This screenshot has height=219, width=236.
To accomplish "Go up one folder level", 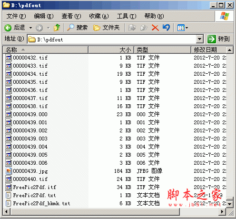I will [x=57, y=28].
